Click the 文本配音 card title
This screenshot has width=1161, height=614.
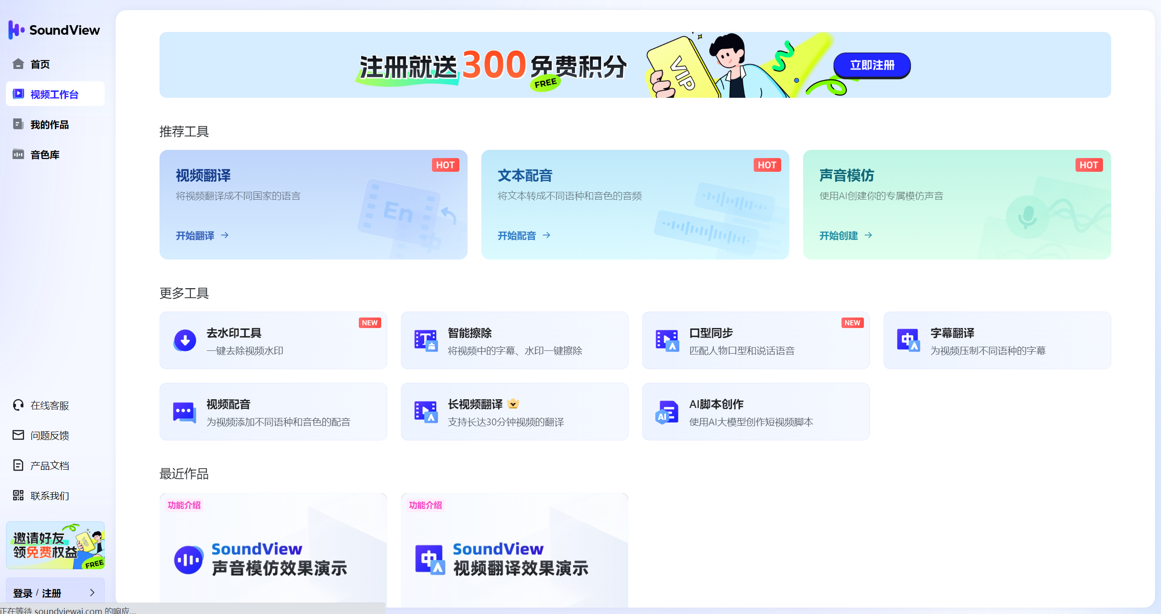point(525,175)
